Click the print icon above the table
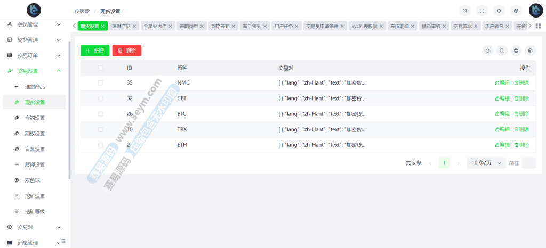 pyautogui.click(x=516, y=51)
